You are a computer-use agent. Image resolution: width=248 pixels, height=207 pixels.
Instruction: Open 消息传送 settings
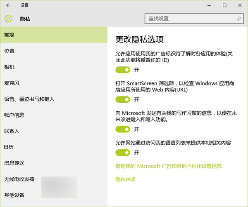pos(14,163)
